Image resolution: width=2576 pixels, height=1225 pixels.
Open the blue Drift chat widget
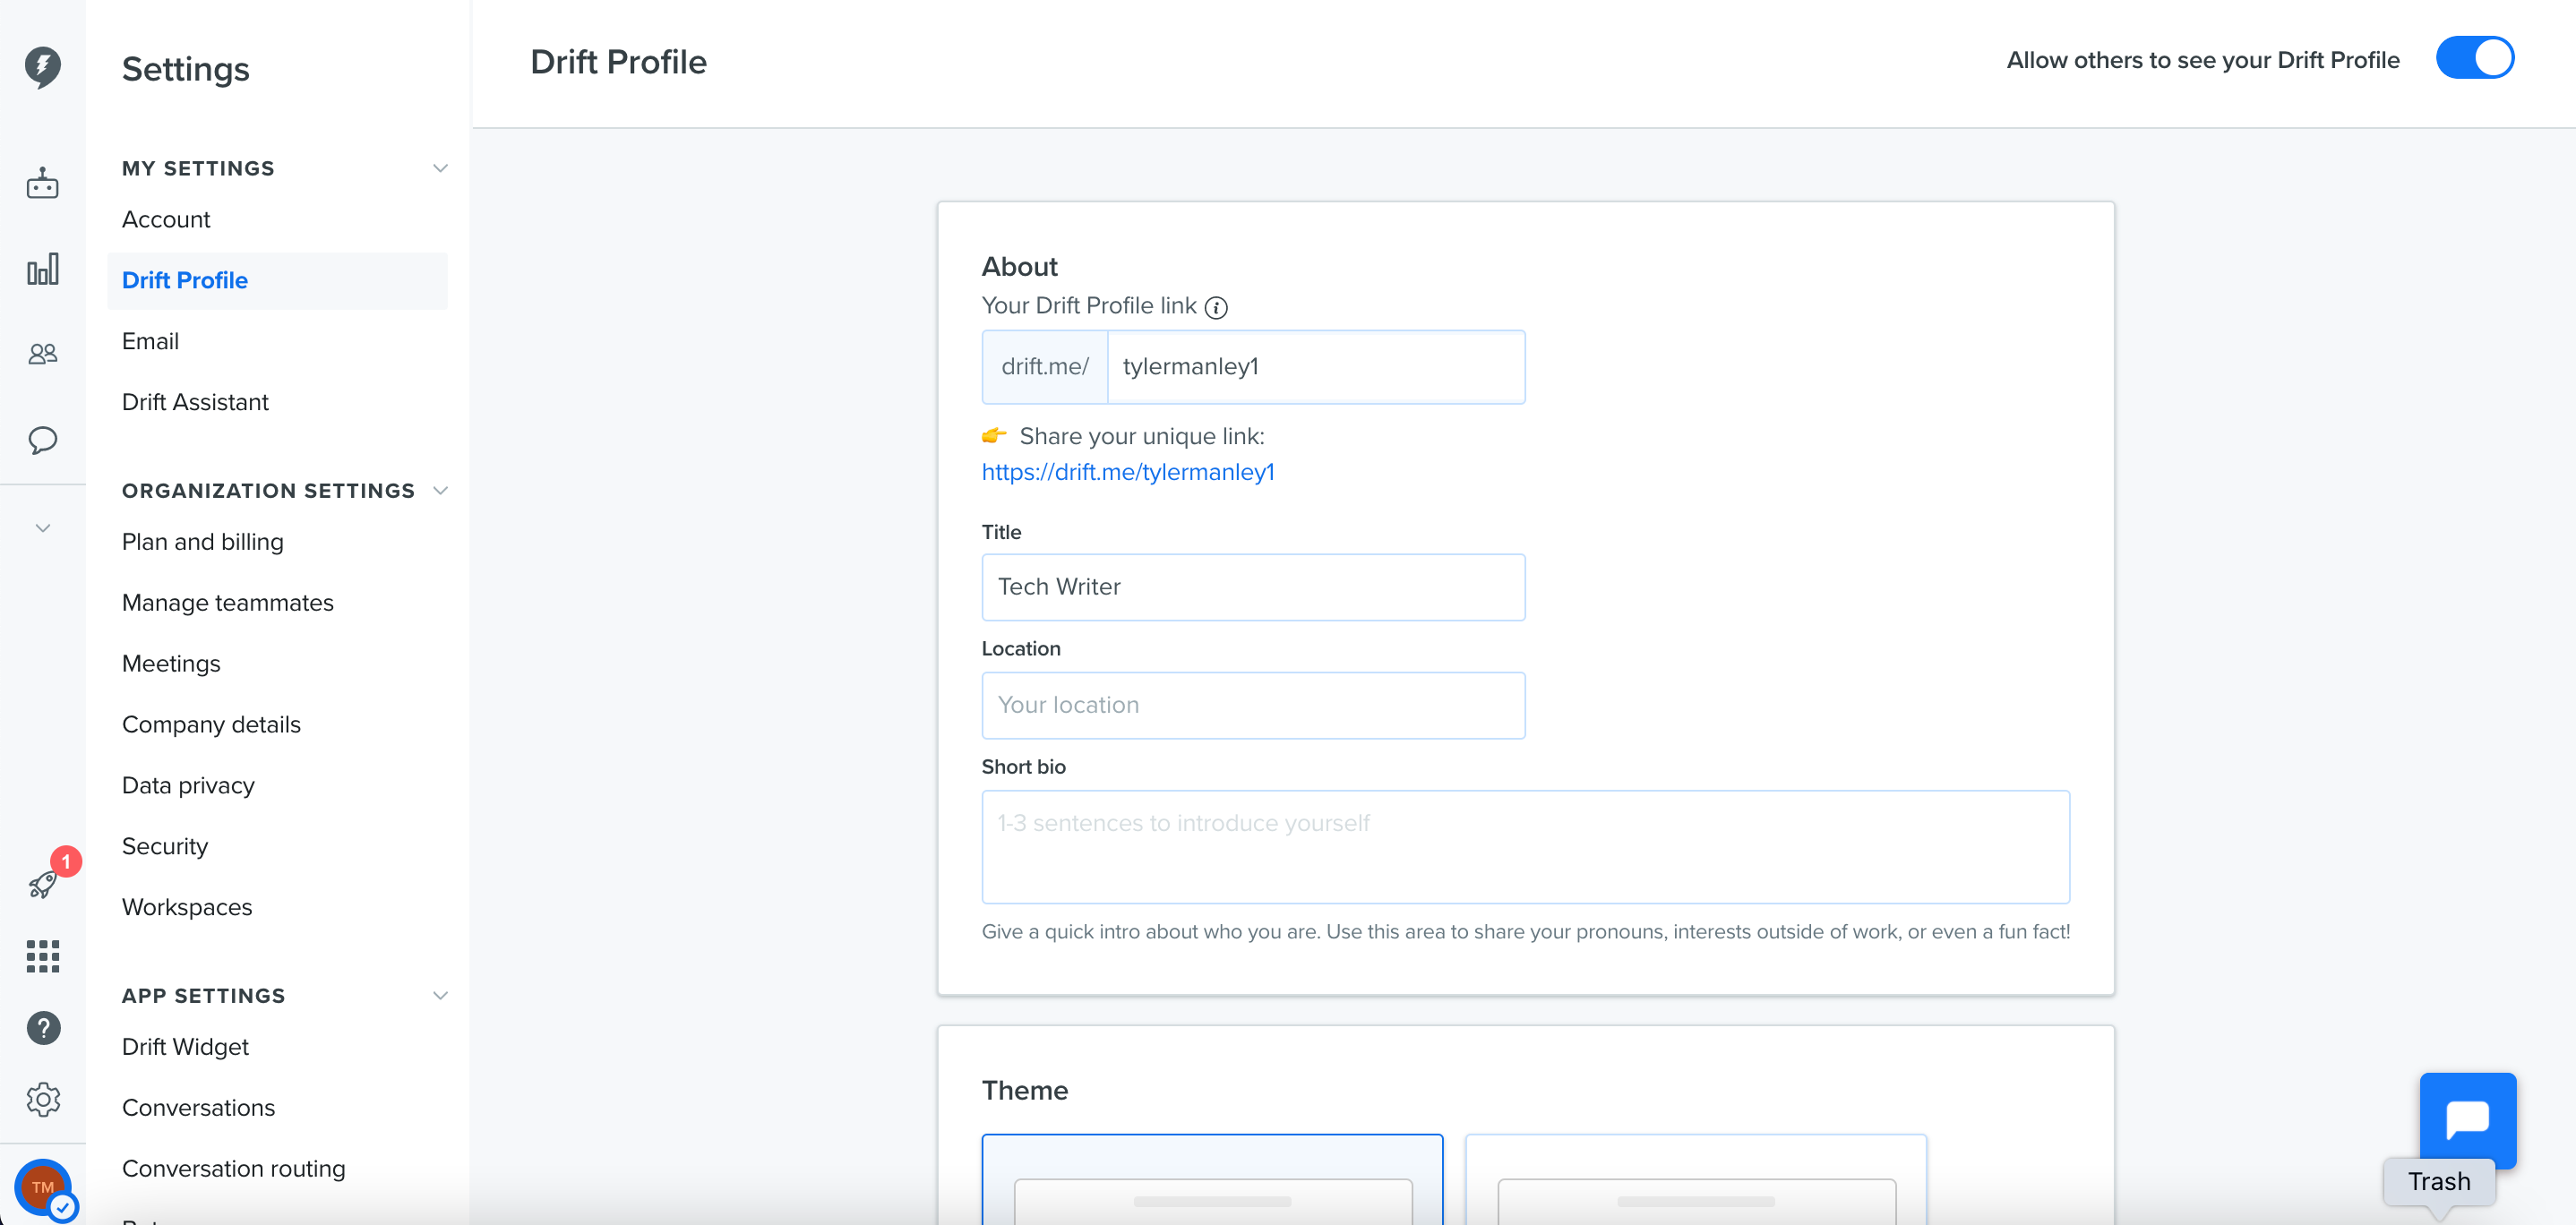pos(2467,1120)
